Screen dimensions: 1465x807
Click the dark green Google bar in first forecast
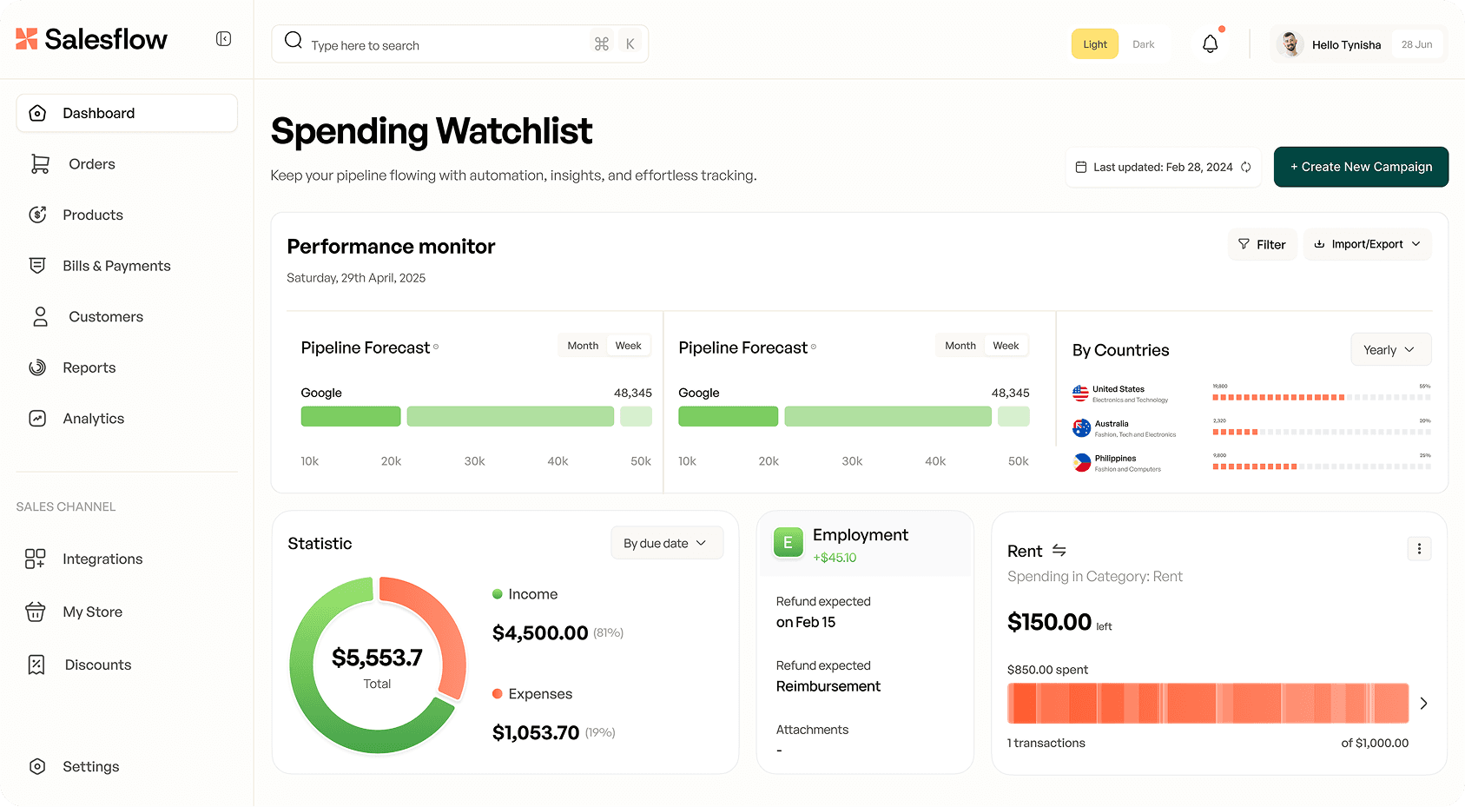point(351,416)
